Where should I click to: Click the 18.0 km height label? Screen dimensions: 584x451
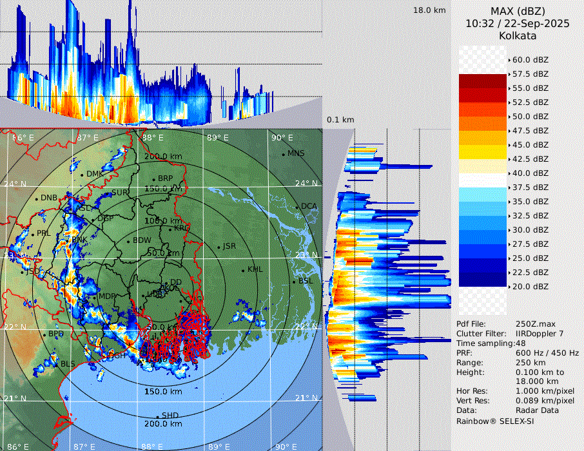[x=429, y=10]
